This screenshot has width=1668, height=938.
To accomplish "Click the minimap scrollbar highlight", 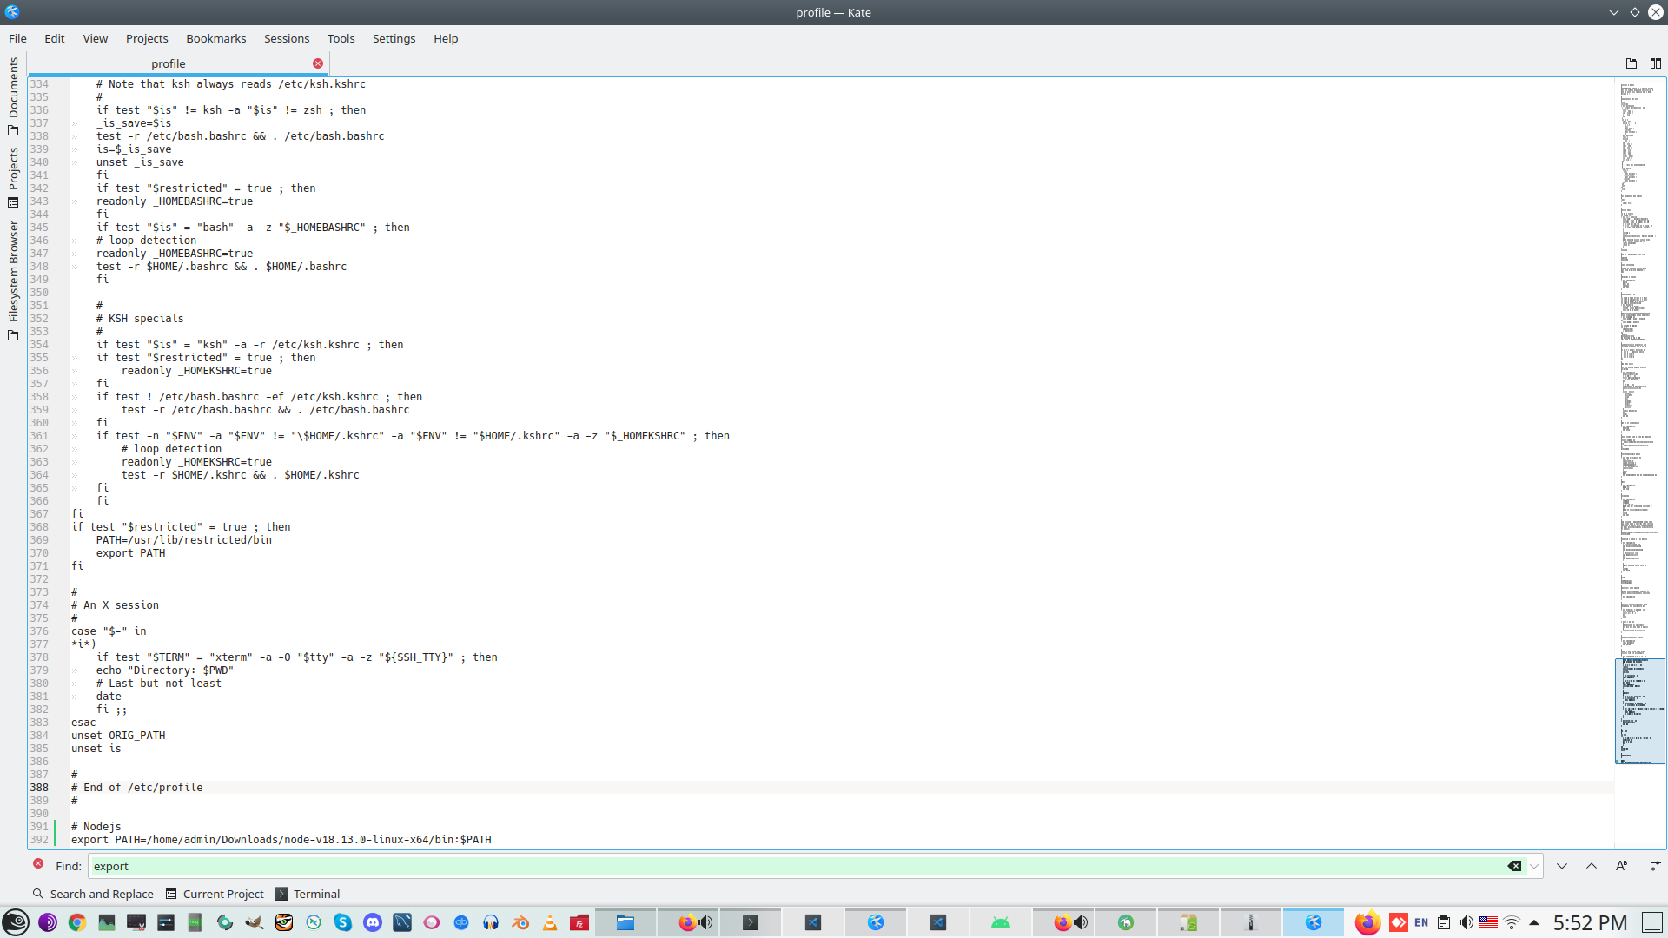I will point(1639,710).
